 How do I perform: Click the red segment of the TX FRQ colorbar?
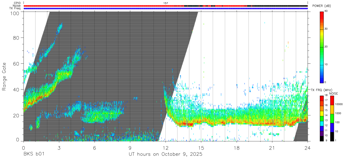tap(322, 98)
